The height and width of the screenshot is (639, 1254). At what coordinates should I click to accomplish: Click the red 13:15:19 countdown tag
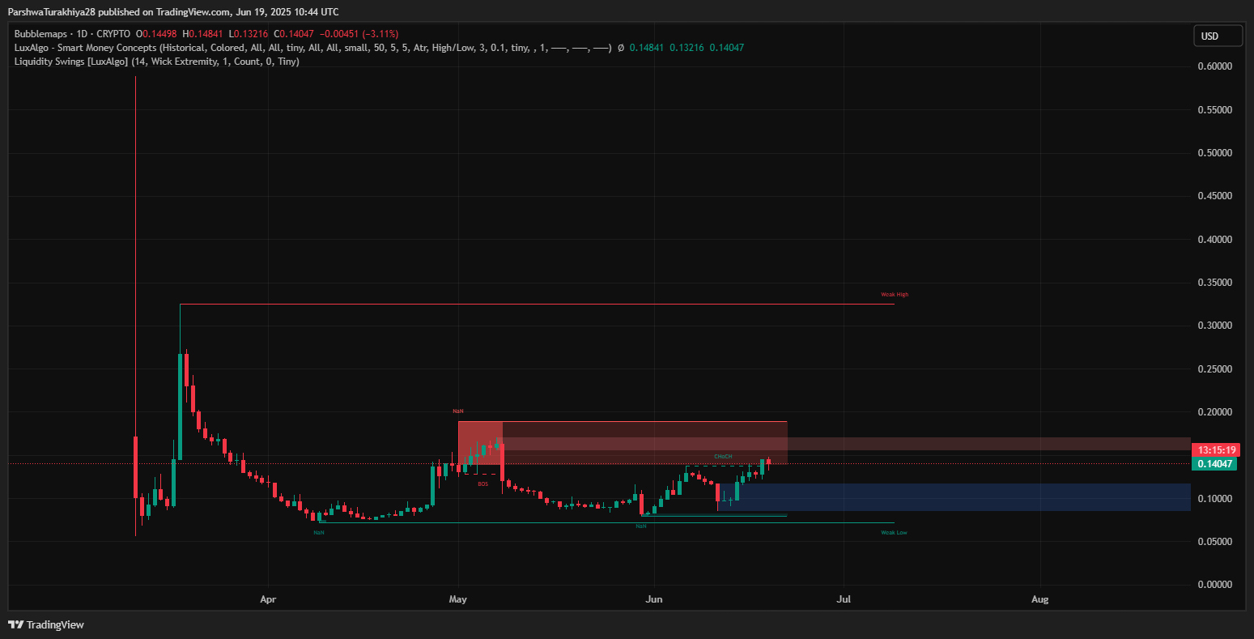(x=1214, y=450)
